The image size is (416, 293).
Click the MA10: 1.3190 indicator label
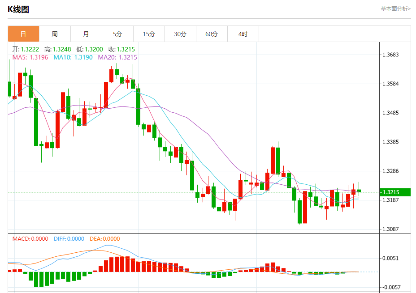point(73,57)
